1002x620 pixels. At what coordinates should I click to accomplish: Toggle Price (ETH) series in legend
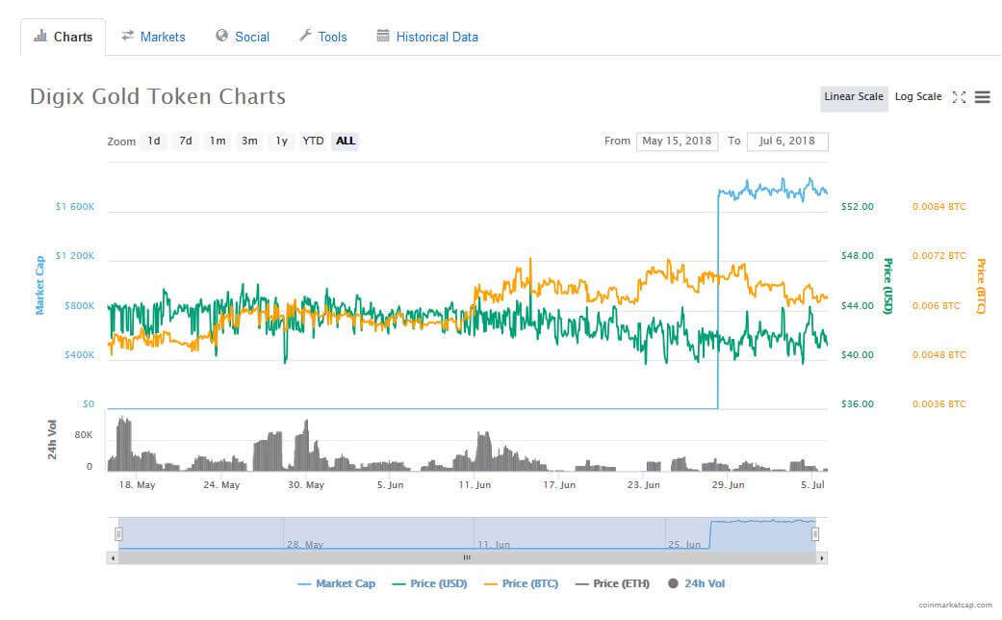pos(612,583)
